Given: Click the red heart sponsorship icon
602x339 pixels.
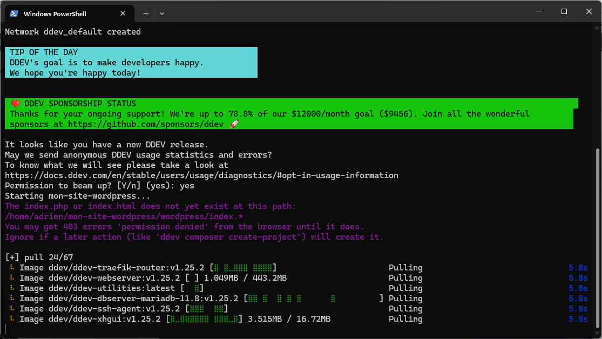Looking at the screenshot, I should [15, 104].
